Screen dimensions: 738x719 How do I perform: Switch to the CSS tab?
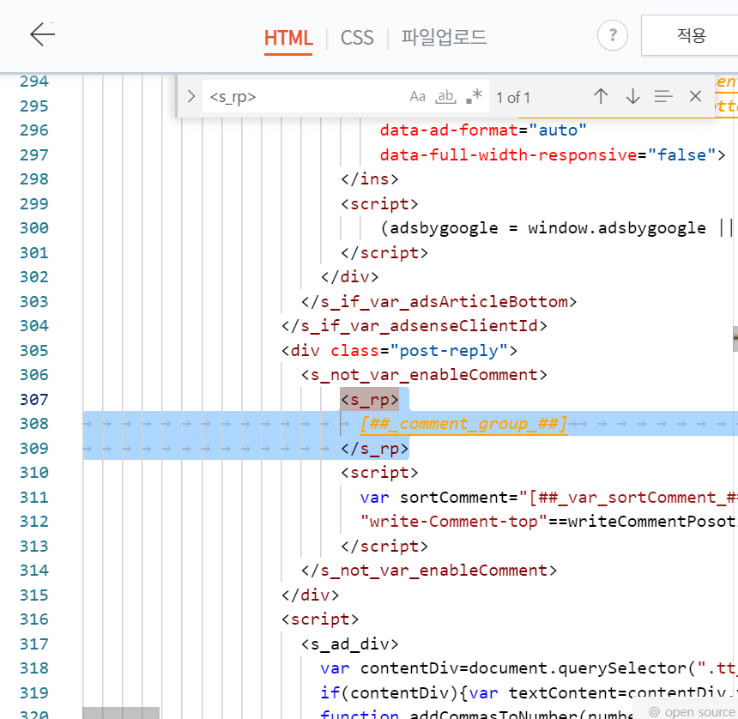coord(357,38)
